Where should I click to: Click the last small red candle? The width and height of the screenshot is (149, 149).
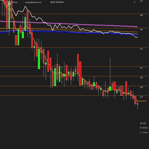tap(138, 104)
